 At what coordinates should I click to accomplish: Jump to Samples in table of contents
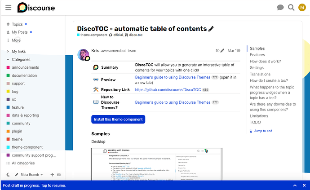[x=257, y=48]
